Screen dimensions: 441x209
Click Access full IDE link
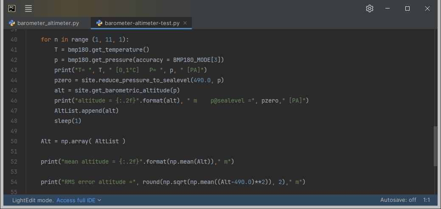[x=76, y=200]
